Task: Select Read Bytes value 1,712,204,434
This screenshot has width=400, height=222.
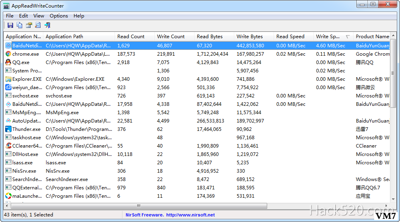Action: (212, 54)
